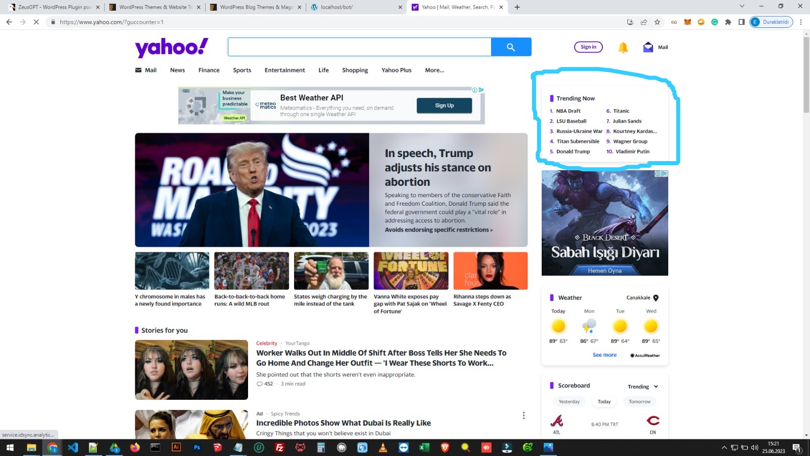The width and height of the screenshot is (810, 456).
Task: Select the Yesterday scoreboard tab
Action: click(569, 402)
